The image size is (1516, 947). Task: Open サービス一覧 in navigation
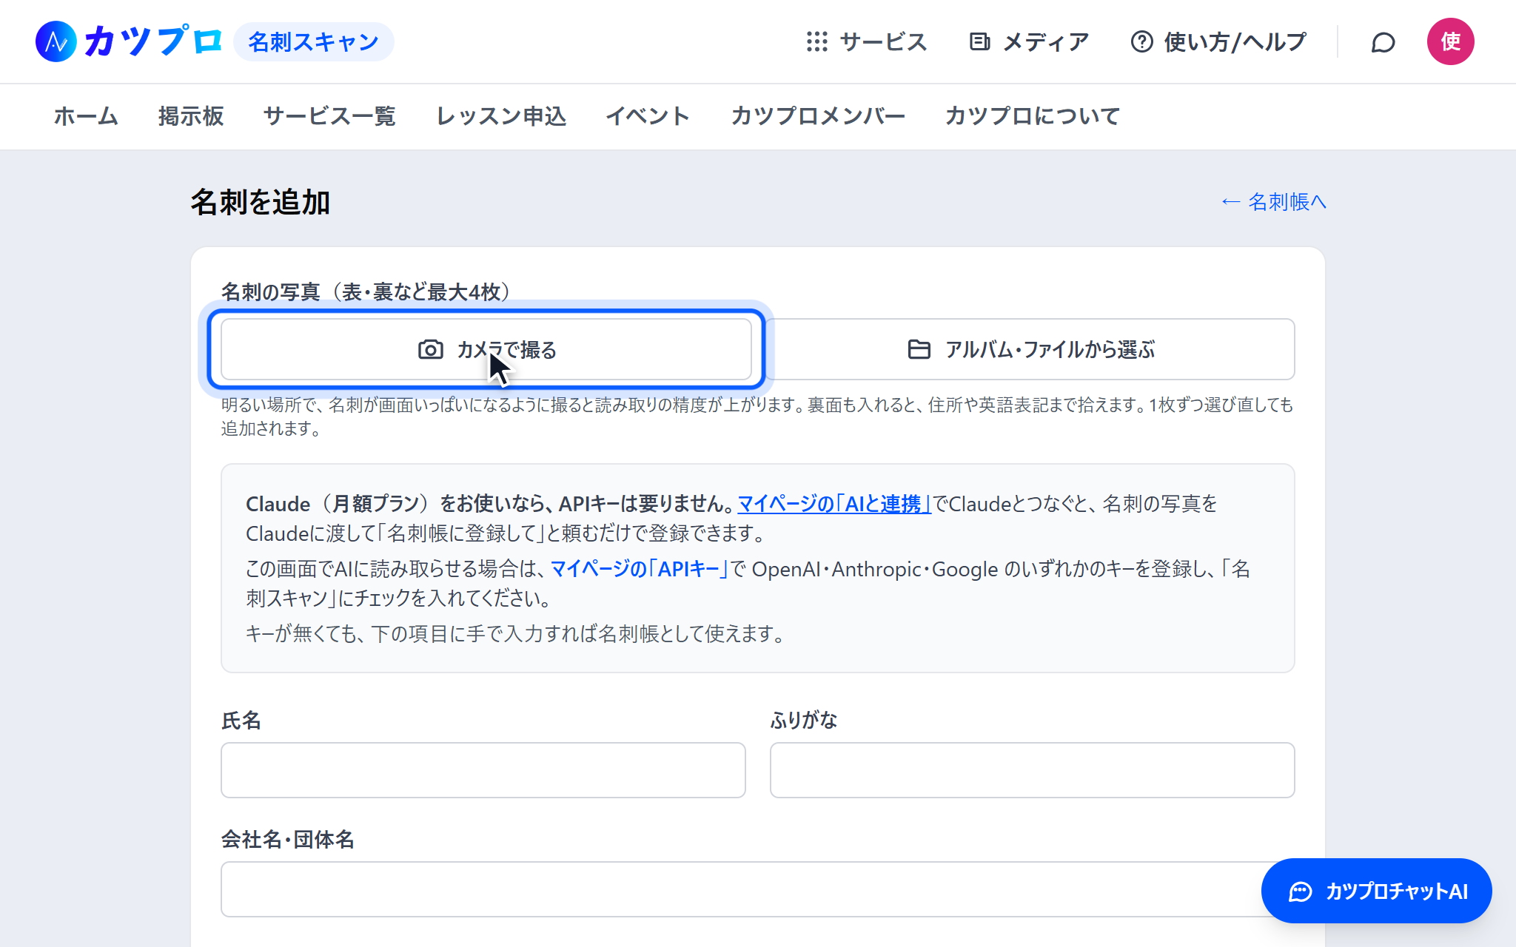click(329, 116)
